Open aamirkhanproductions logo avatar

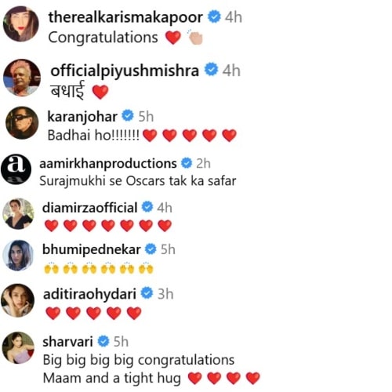[16, 169]
